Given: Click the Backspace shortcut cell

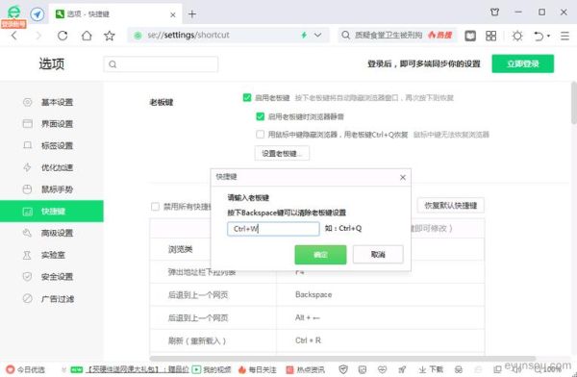Looking at the screenshot, I should (381, 294).
